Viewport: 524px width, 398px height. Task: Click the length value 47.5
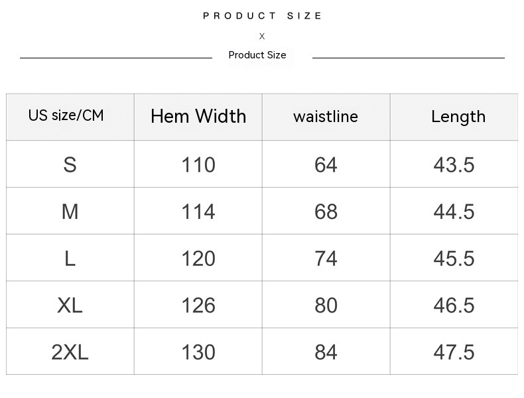point(454,352)
